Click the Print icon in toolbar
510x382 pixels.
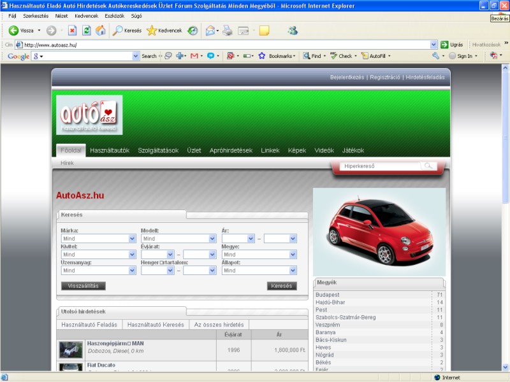[228, 30]
